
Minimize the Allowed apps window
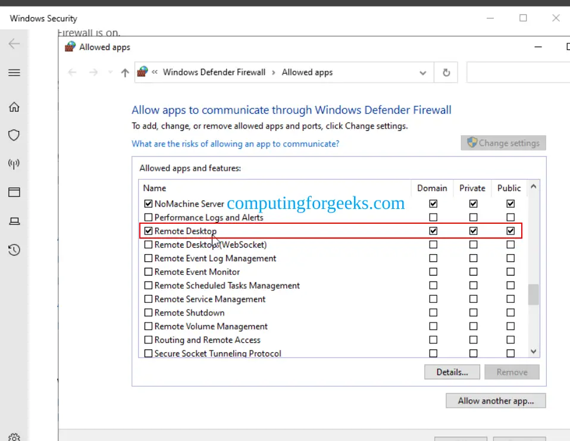pyautogui.click(x=538, y=47)
